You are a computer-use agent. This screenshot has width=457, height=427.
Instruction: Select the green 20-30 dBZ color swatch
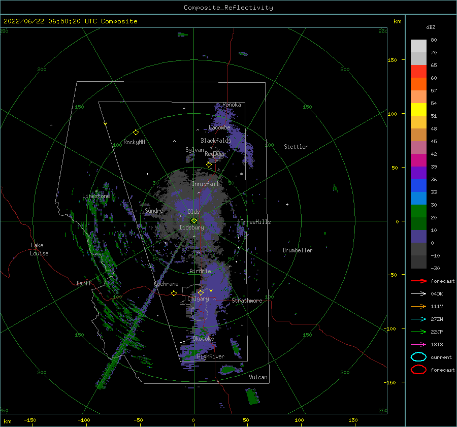click(x=418, y=211)
